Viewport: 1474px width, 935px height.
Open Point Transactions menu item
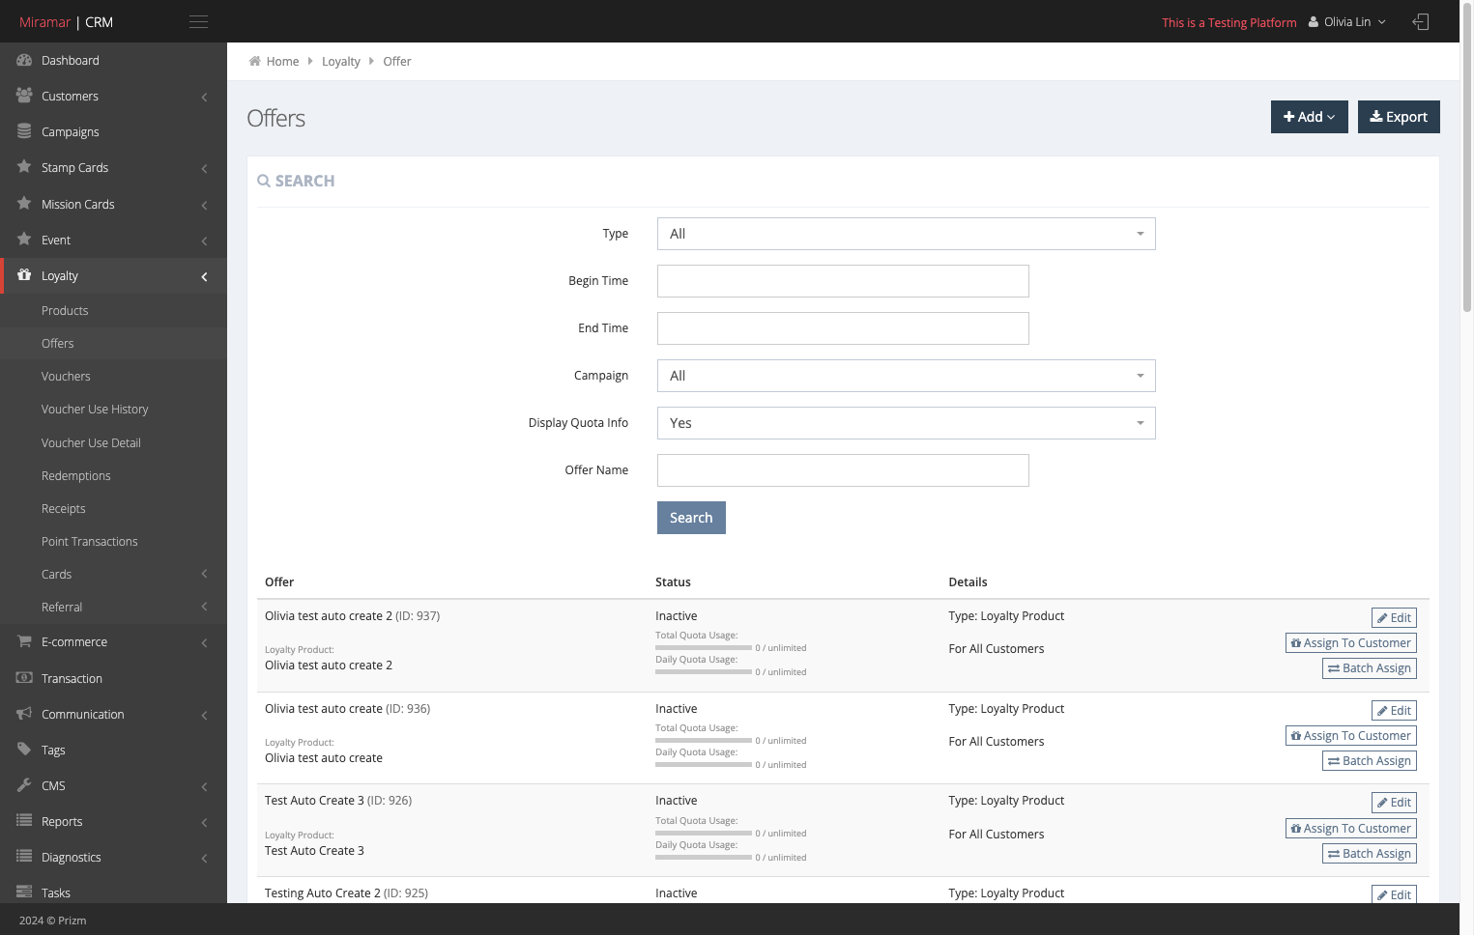pyautogui.click(x=89, y=541)
